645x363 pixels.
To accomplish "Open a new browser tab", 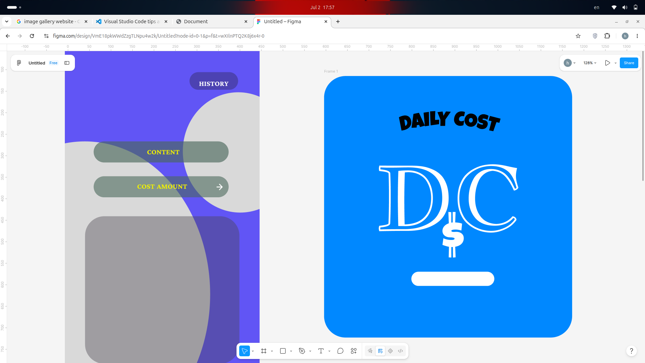I will click(x=338, y=22).
